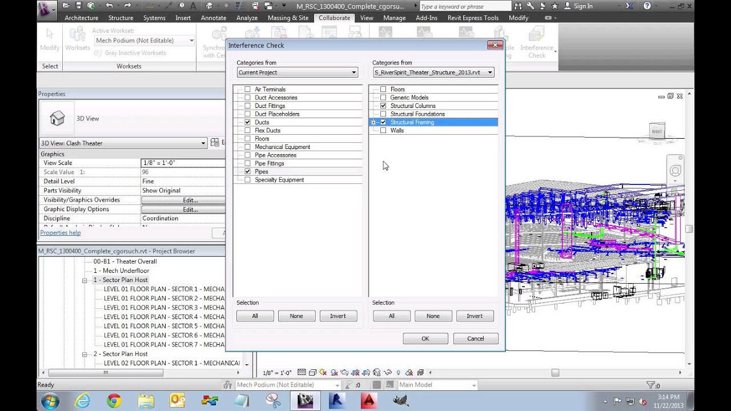
Task: Click the 3D view horizontal scrollbar thumb
Action: (x=555, y=373)
